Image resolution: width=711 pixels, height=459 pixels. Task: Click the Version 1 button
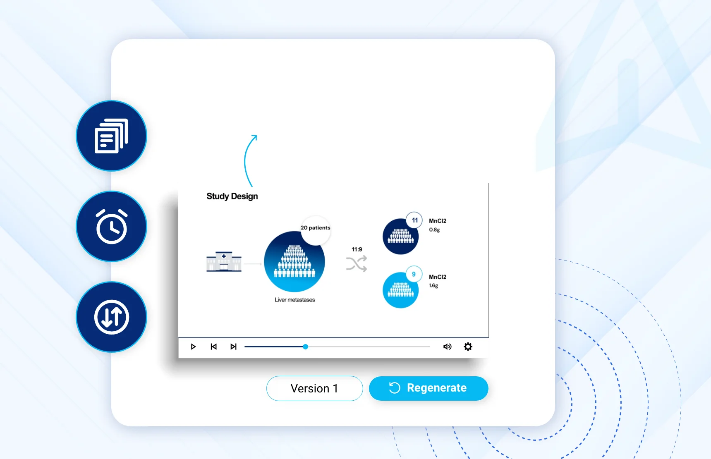click(x=314, y=388)
